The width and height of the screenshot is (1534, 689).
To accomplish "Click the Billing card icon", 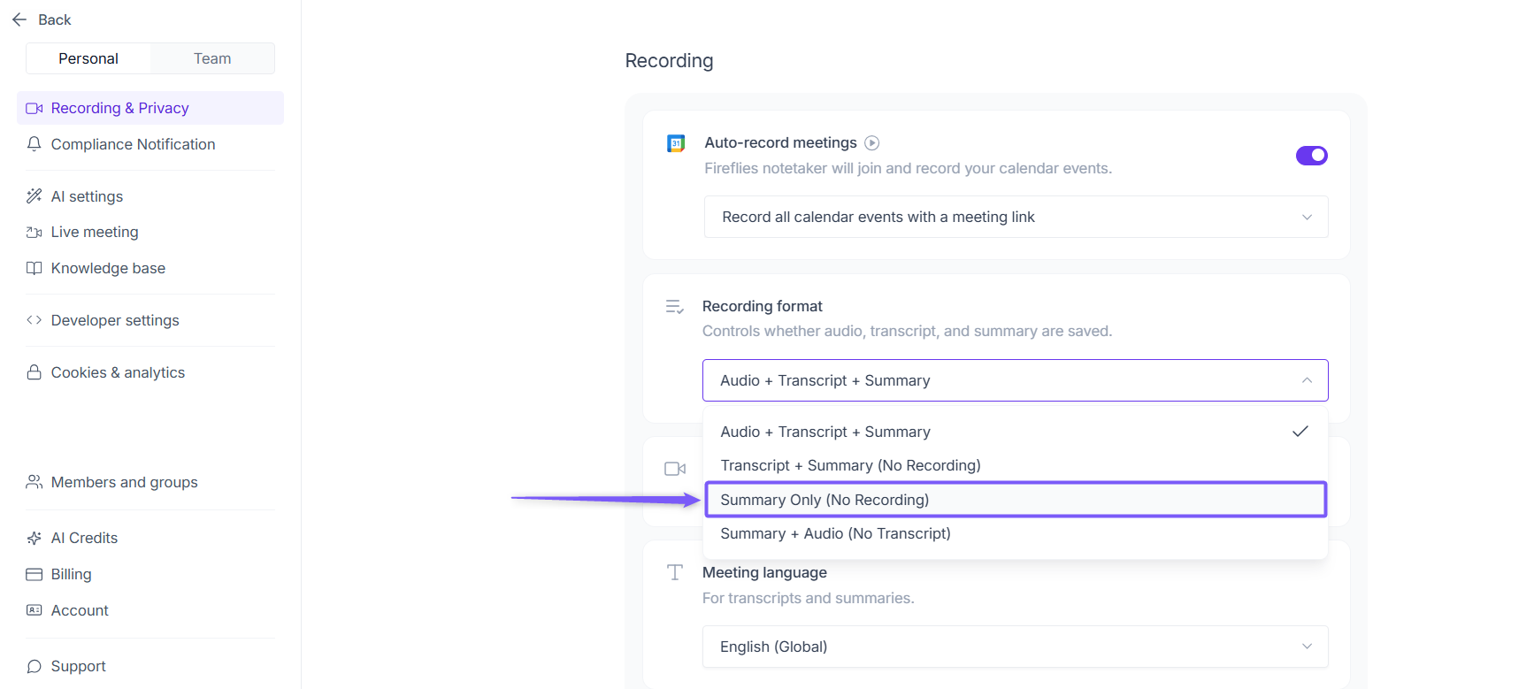I will pyautogui.click(x=35, y=574).
